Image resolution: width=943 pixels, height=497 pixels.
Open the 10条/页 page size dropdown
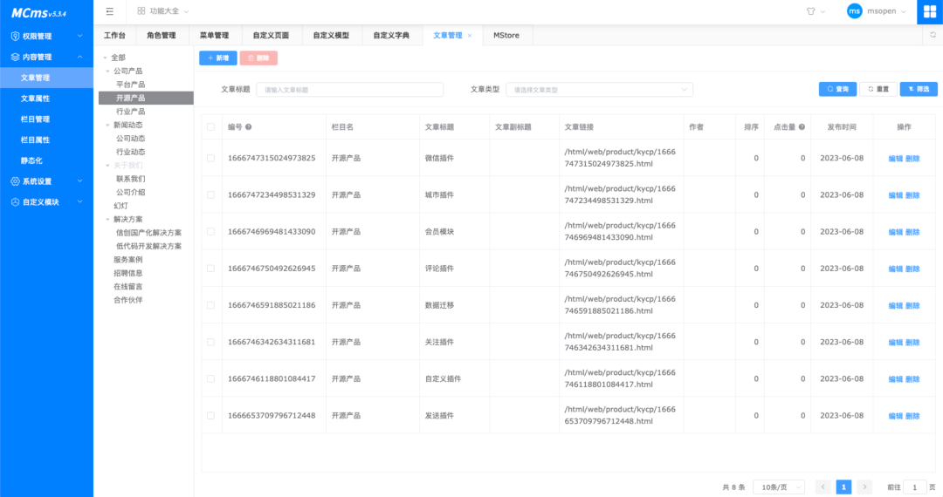click(779, 487)
